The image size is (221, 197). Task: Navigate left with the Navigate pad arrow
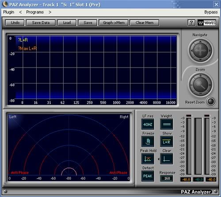192,50
